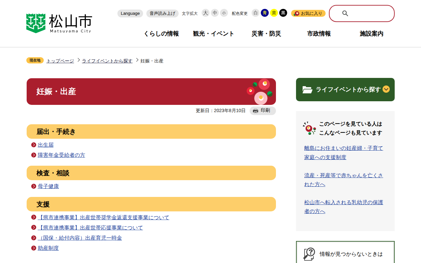Click the 更新日：2023年8月10日 text

pos(221,111)
